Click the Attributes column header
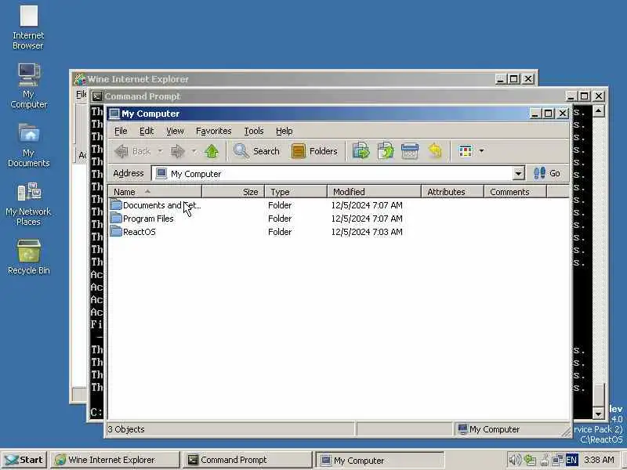This screenshot has width=627, height=470. coord(453,192)
